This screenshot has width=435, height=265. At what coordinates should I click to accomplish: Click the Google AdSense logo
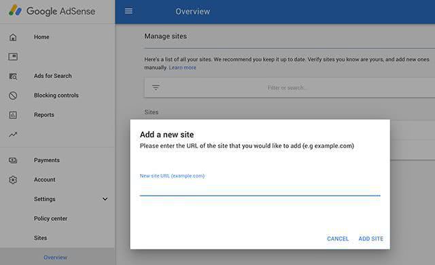[52, 11]
